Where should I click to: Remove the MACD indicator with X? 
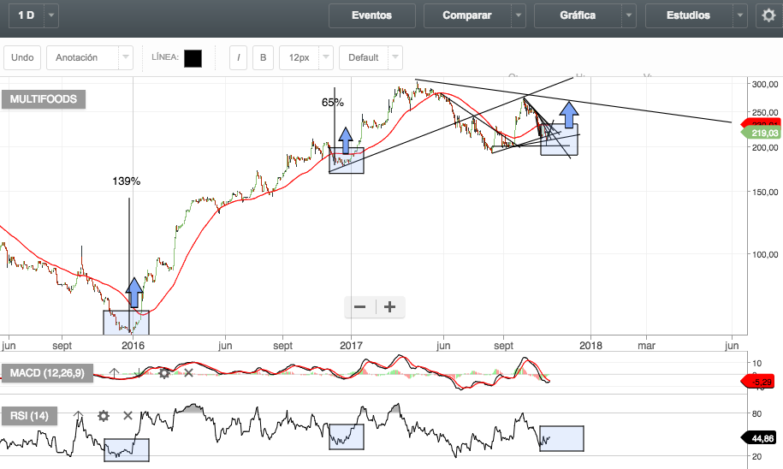[188, 372]
